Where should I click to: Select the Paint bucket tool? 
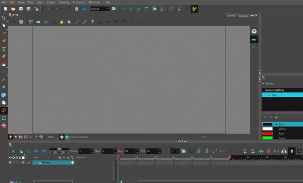[x=4, y=64]
